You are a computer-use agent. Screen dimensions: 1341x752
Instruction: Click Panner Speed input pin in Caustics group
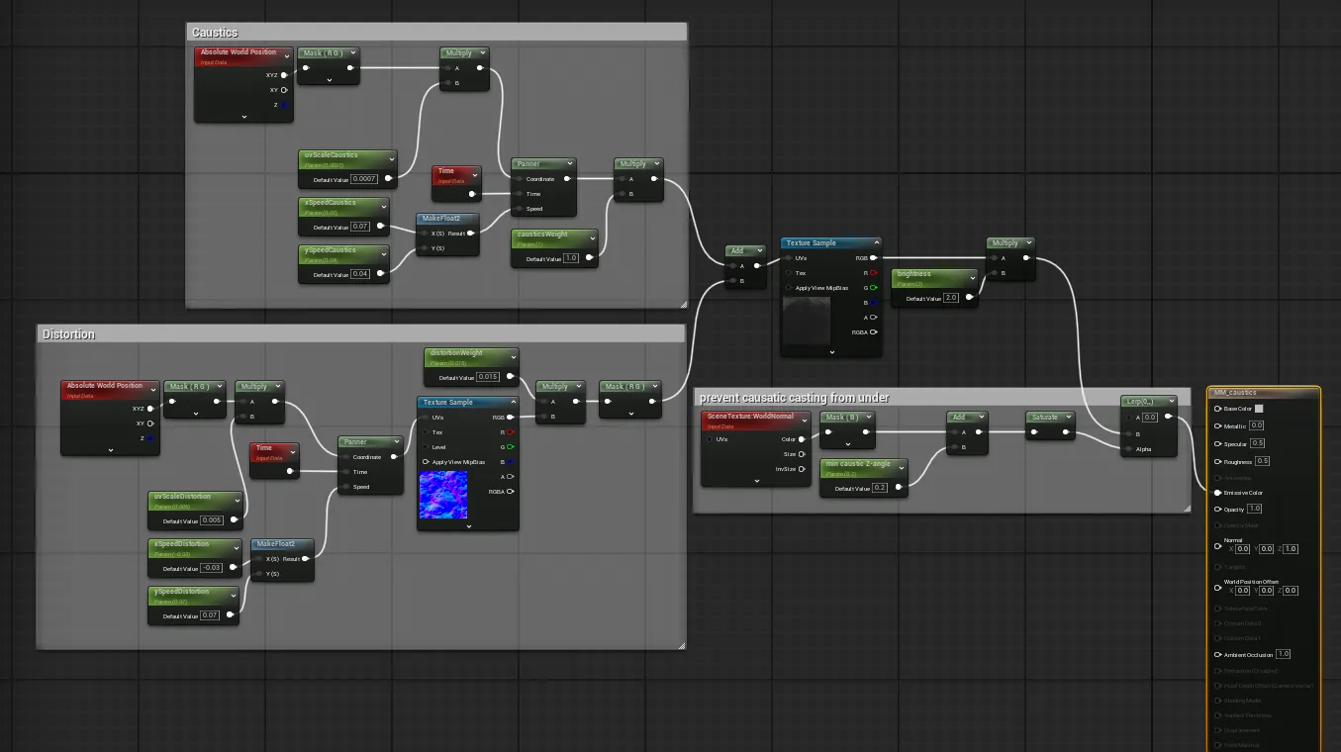coord(520,209)
